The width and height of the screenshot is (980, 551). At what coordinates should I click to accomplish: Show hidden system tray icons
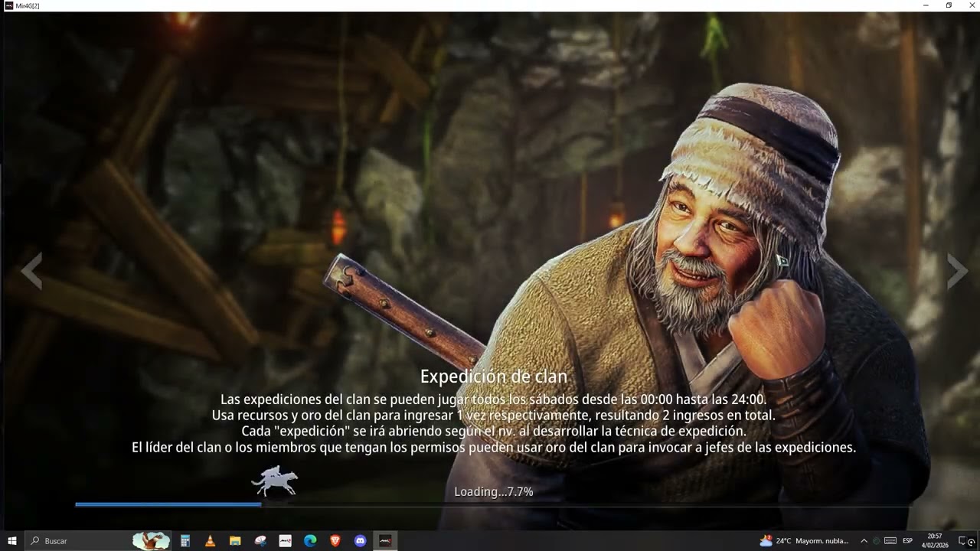click(x=864, y=541)
